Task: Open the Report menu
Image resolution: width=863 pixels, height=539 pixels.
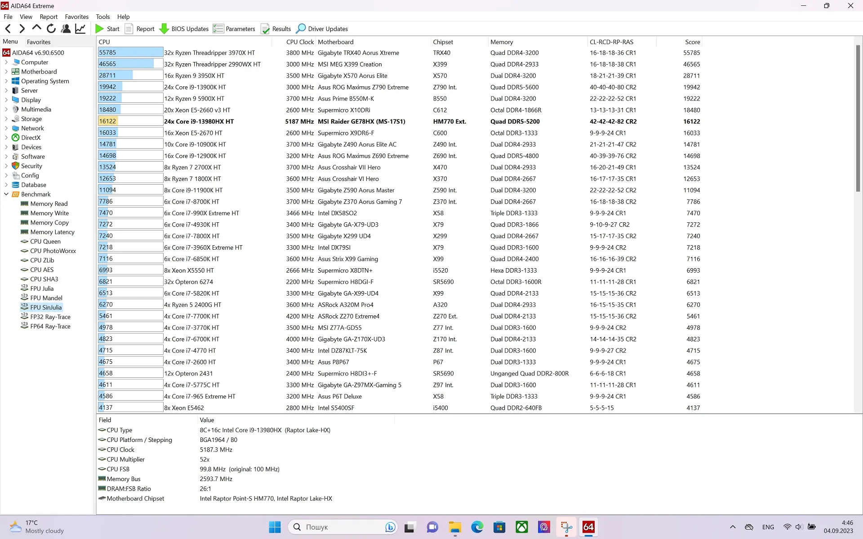Action: 49,17
